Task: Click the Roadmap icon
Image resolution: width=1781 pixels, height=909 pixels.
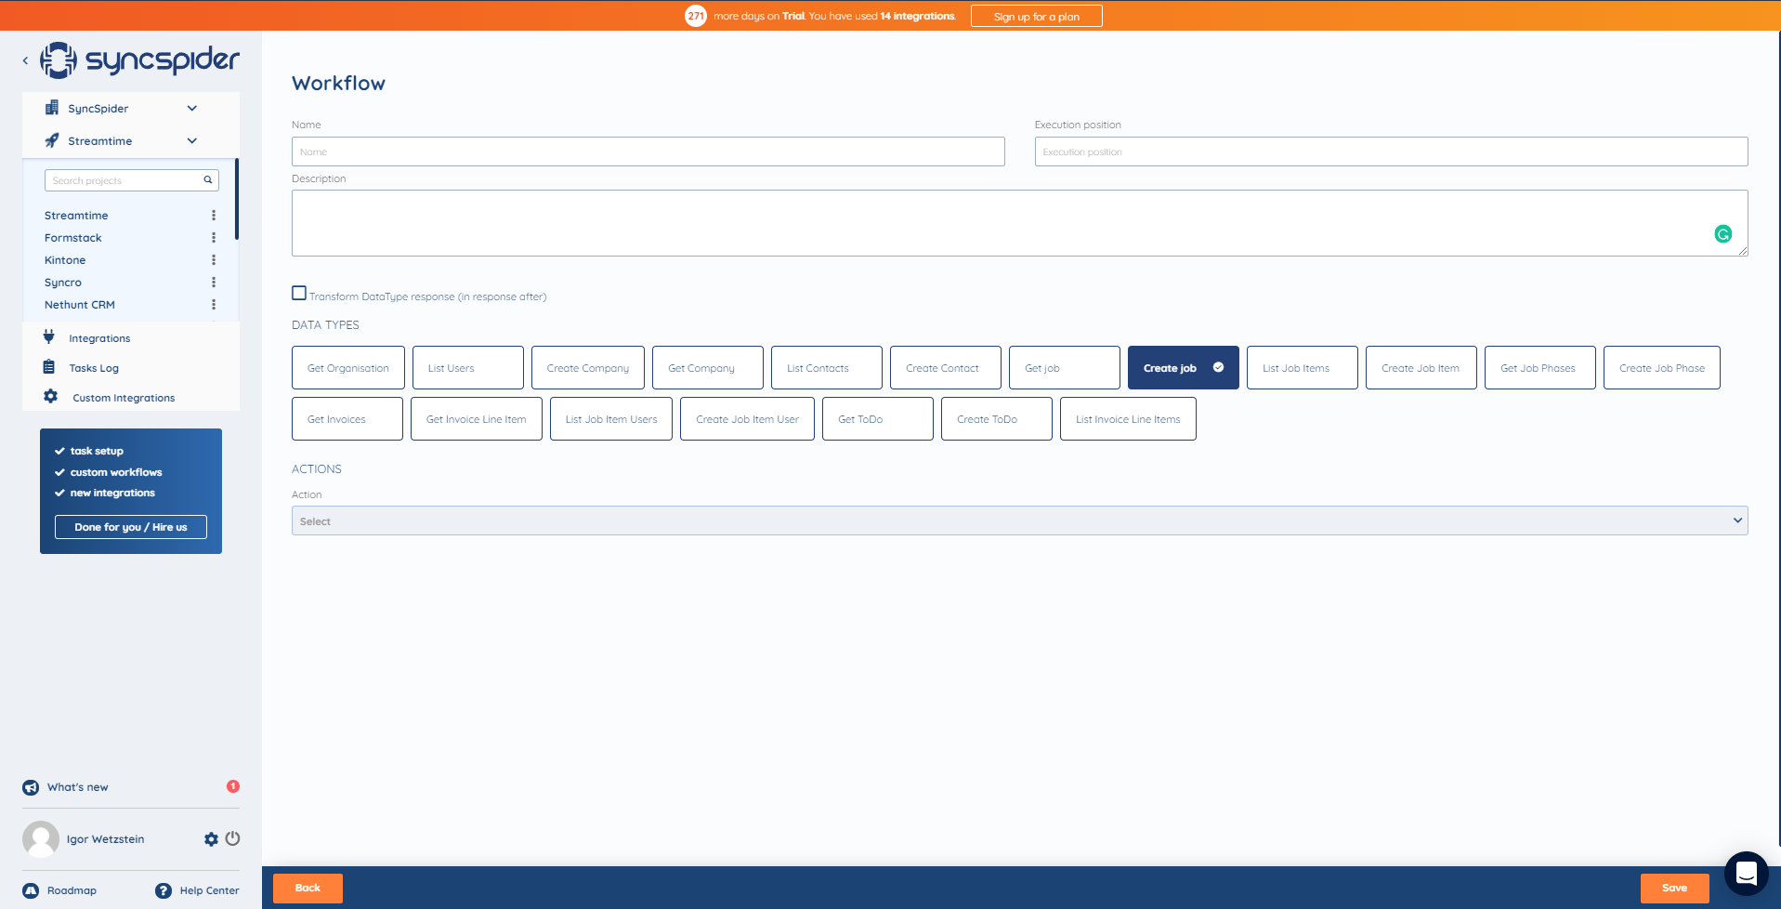Action: click(31, 890)
